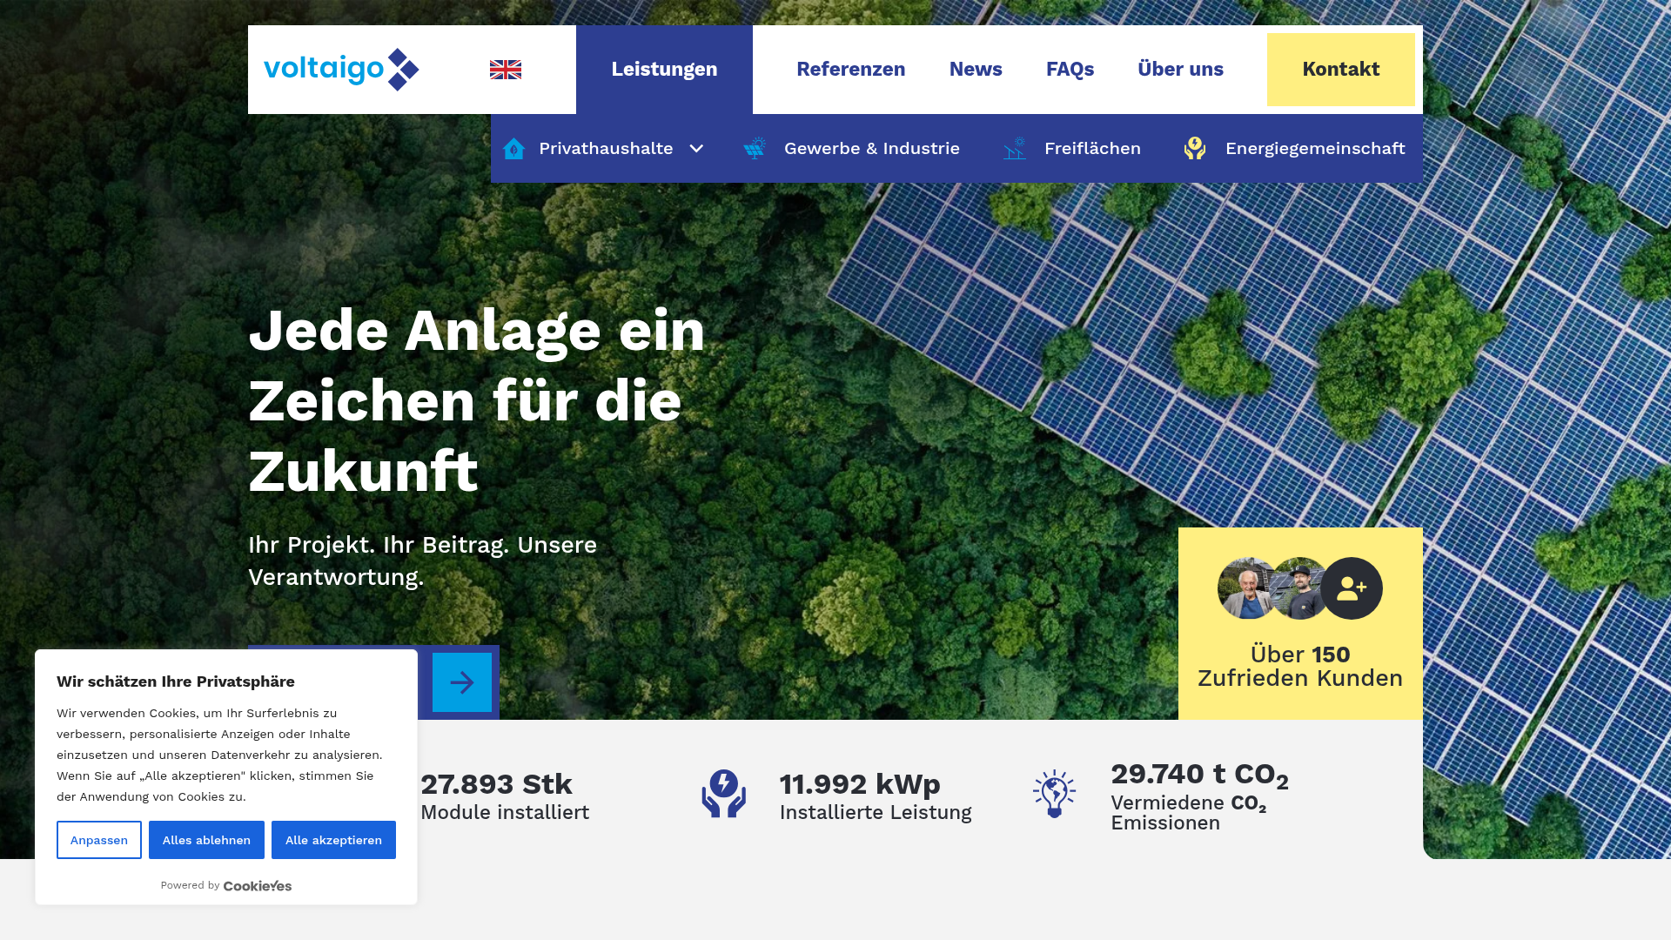Screen dimensions: 1671x940
Task: Click Anpassen in the cookie banner
Action: [x=99, y=840]
